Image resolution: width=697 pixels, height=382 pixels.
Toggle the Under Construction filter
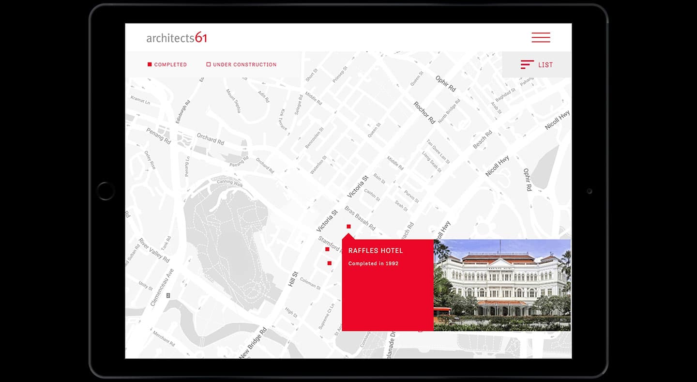tap(242, 64)
